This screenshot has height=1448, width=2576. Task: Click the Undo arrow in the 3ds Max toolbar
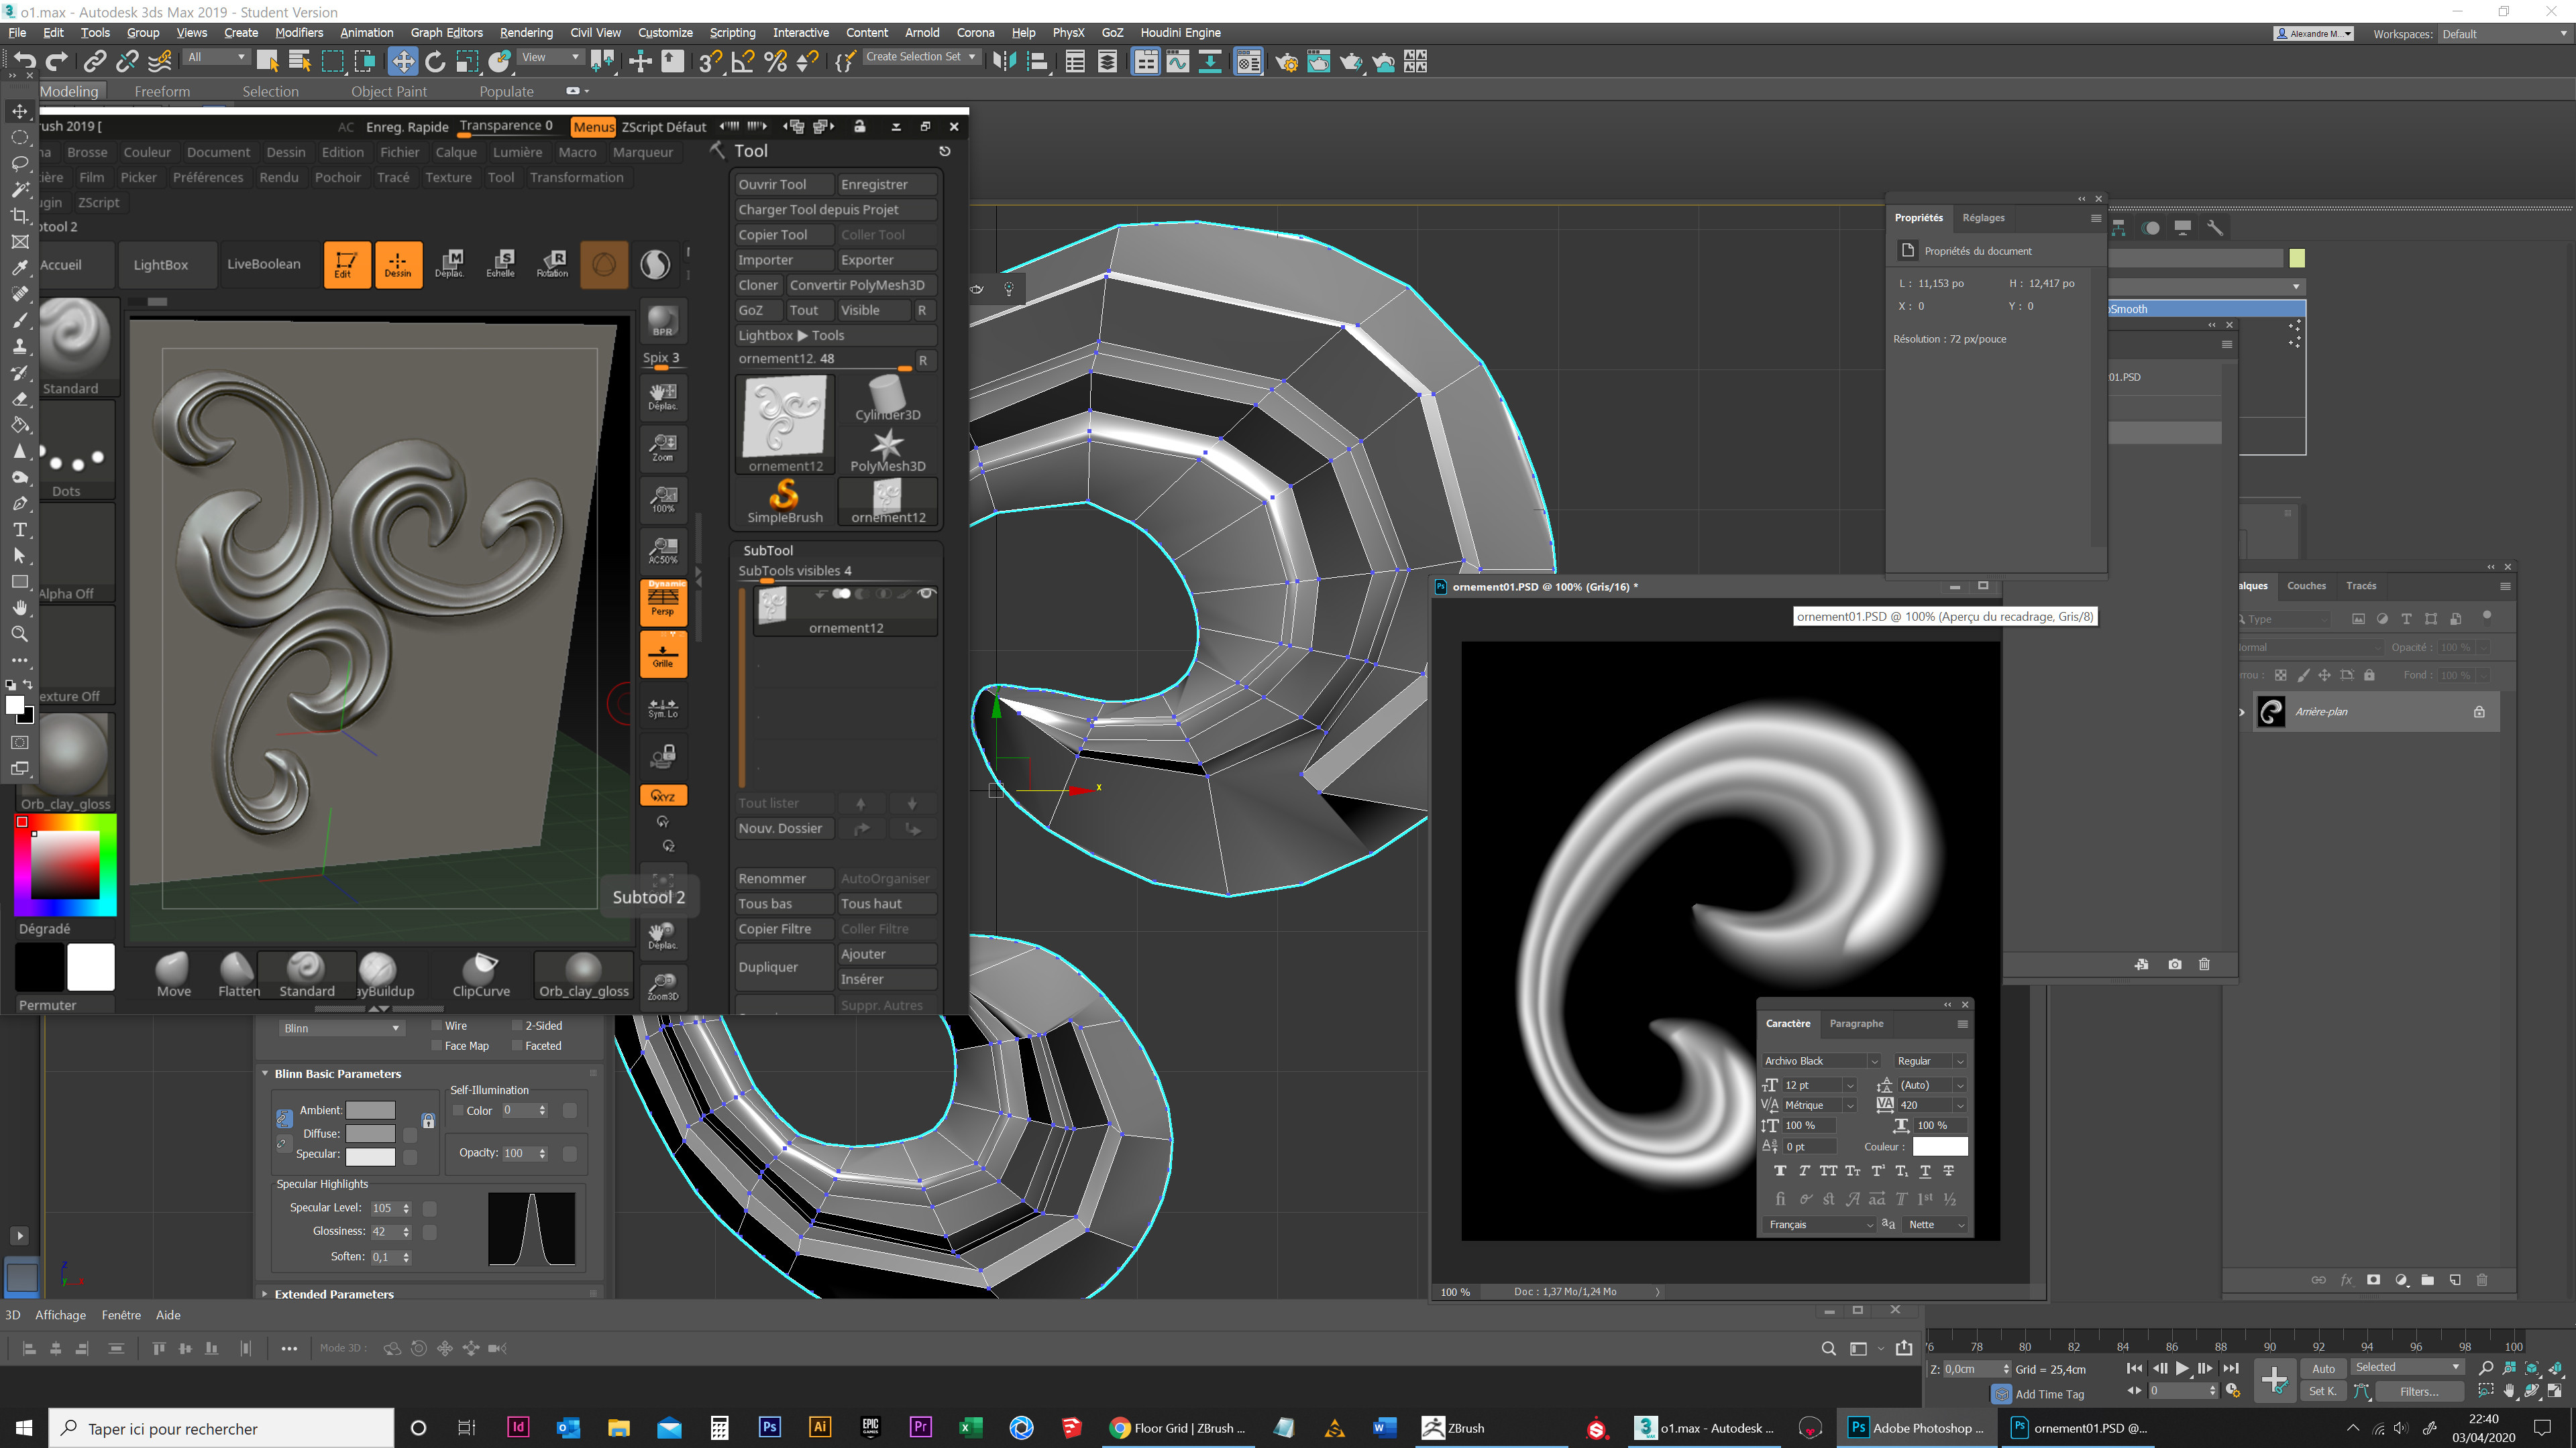click(24, 61)
